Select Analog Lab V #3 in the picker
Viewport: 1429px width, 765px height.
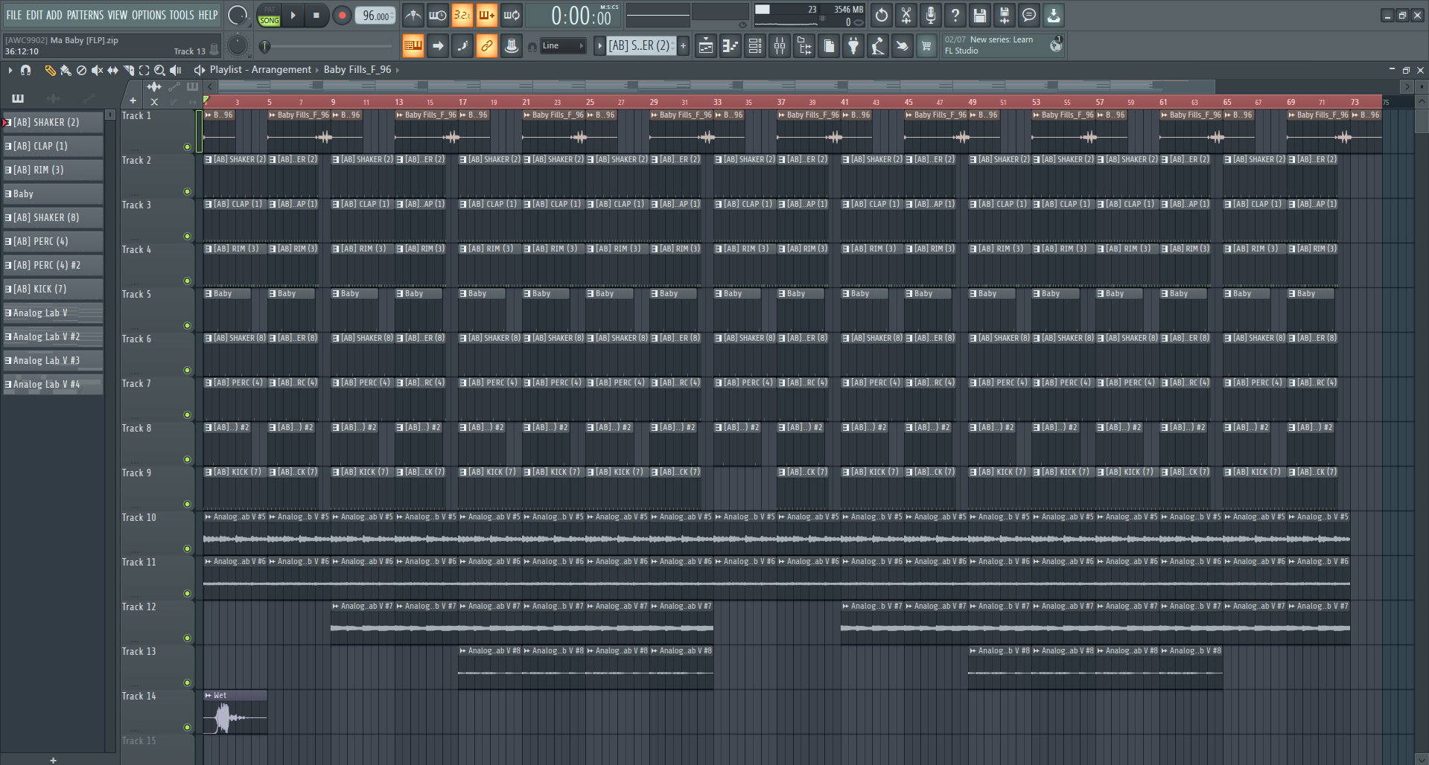tap(53, 360)
